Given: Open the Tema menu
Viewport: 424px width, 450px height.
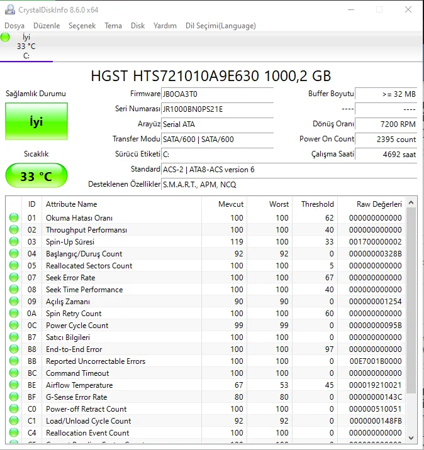Looking at the screenshot, I should (113, 26).
